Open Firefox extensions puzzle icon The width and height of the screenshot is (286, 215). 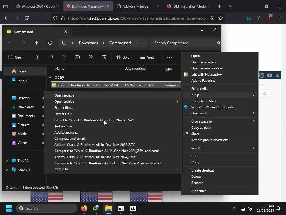[259, 18]
